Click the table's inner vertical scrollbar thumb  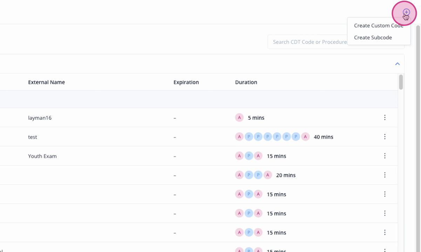click(401, 82)
